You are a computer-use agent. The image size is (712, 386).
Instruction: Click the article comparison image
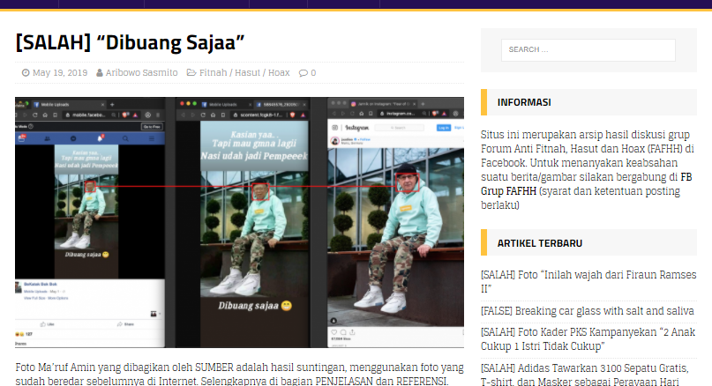[x=240, y=222]
